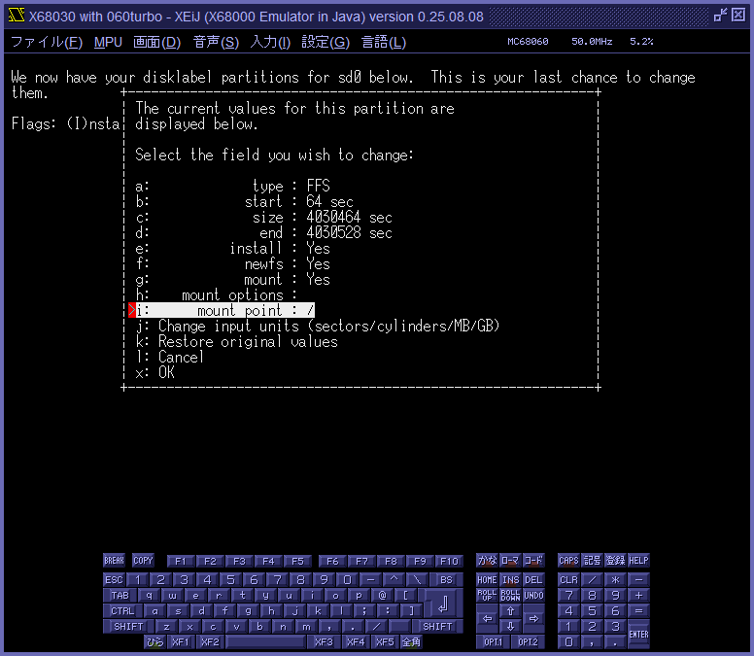Open the 入力(I) input menu

click(270, 43)
